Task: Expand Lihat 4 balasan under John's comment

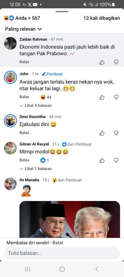Action: point(36,106)
